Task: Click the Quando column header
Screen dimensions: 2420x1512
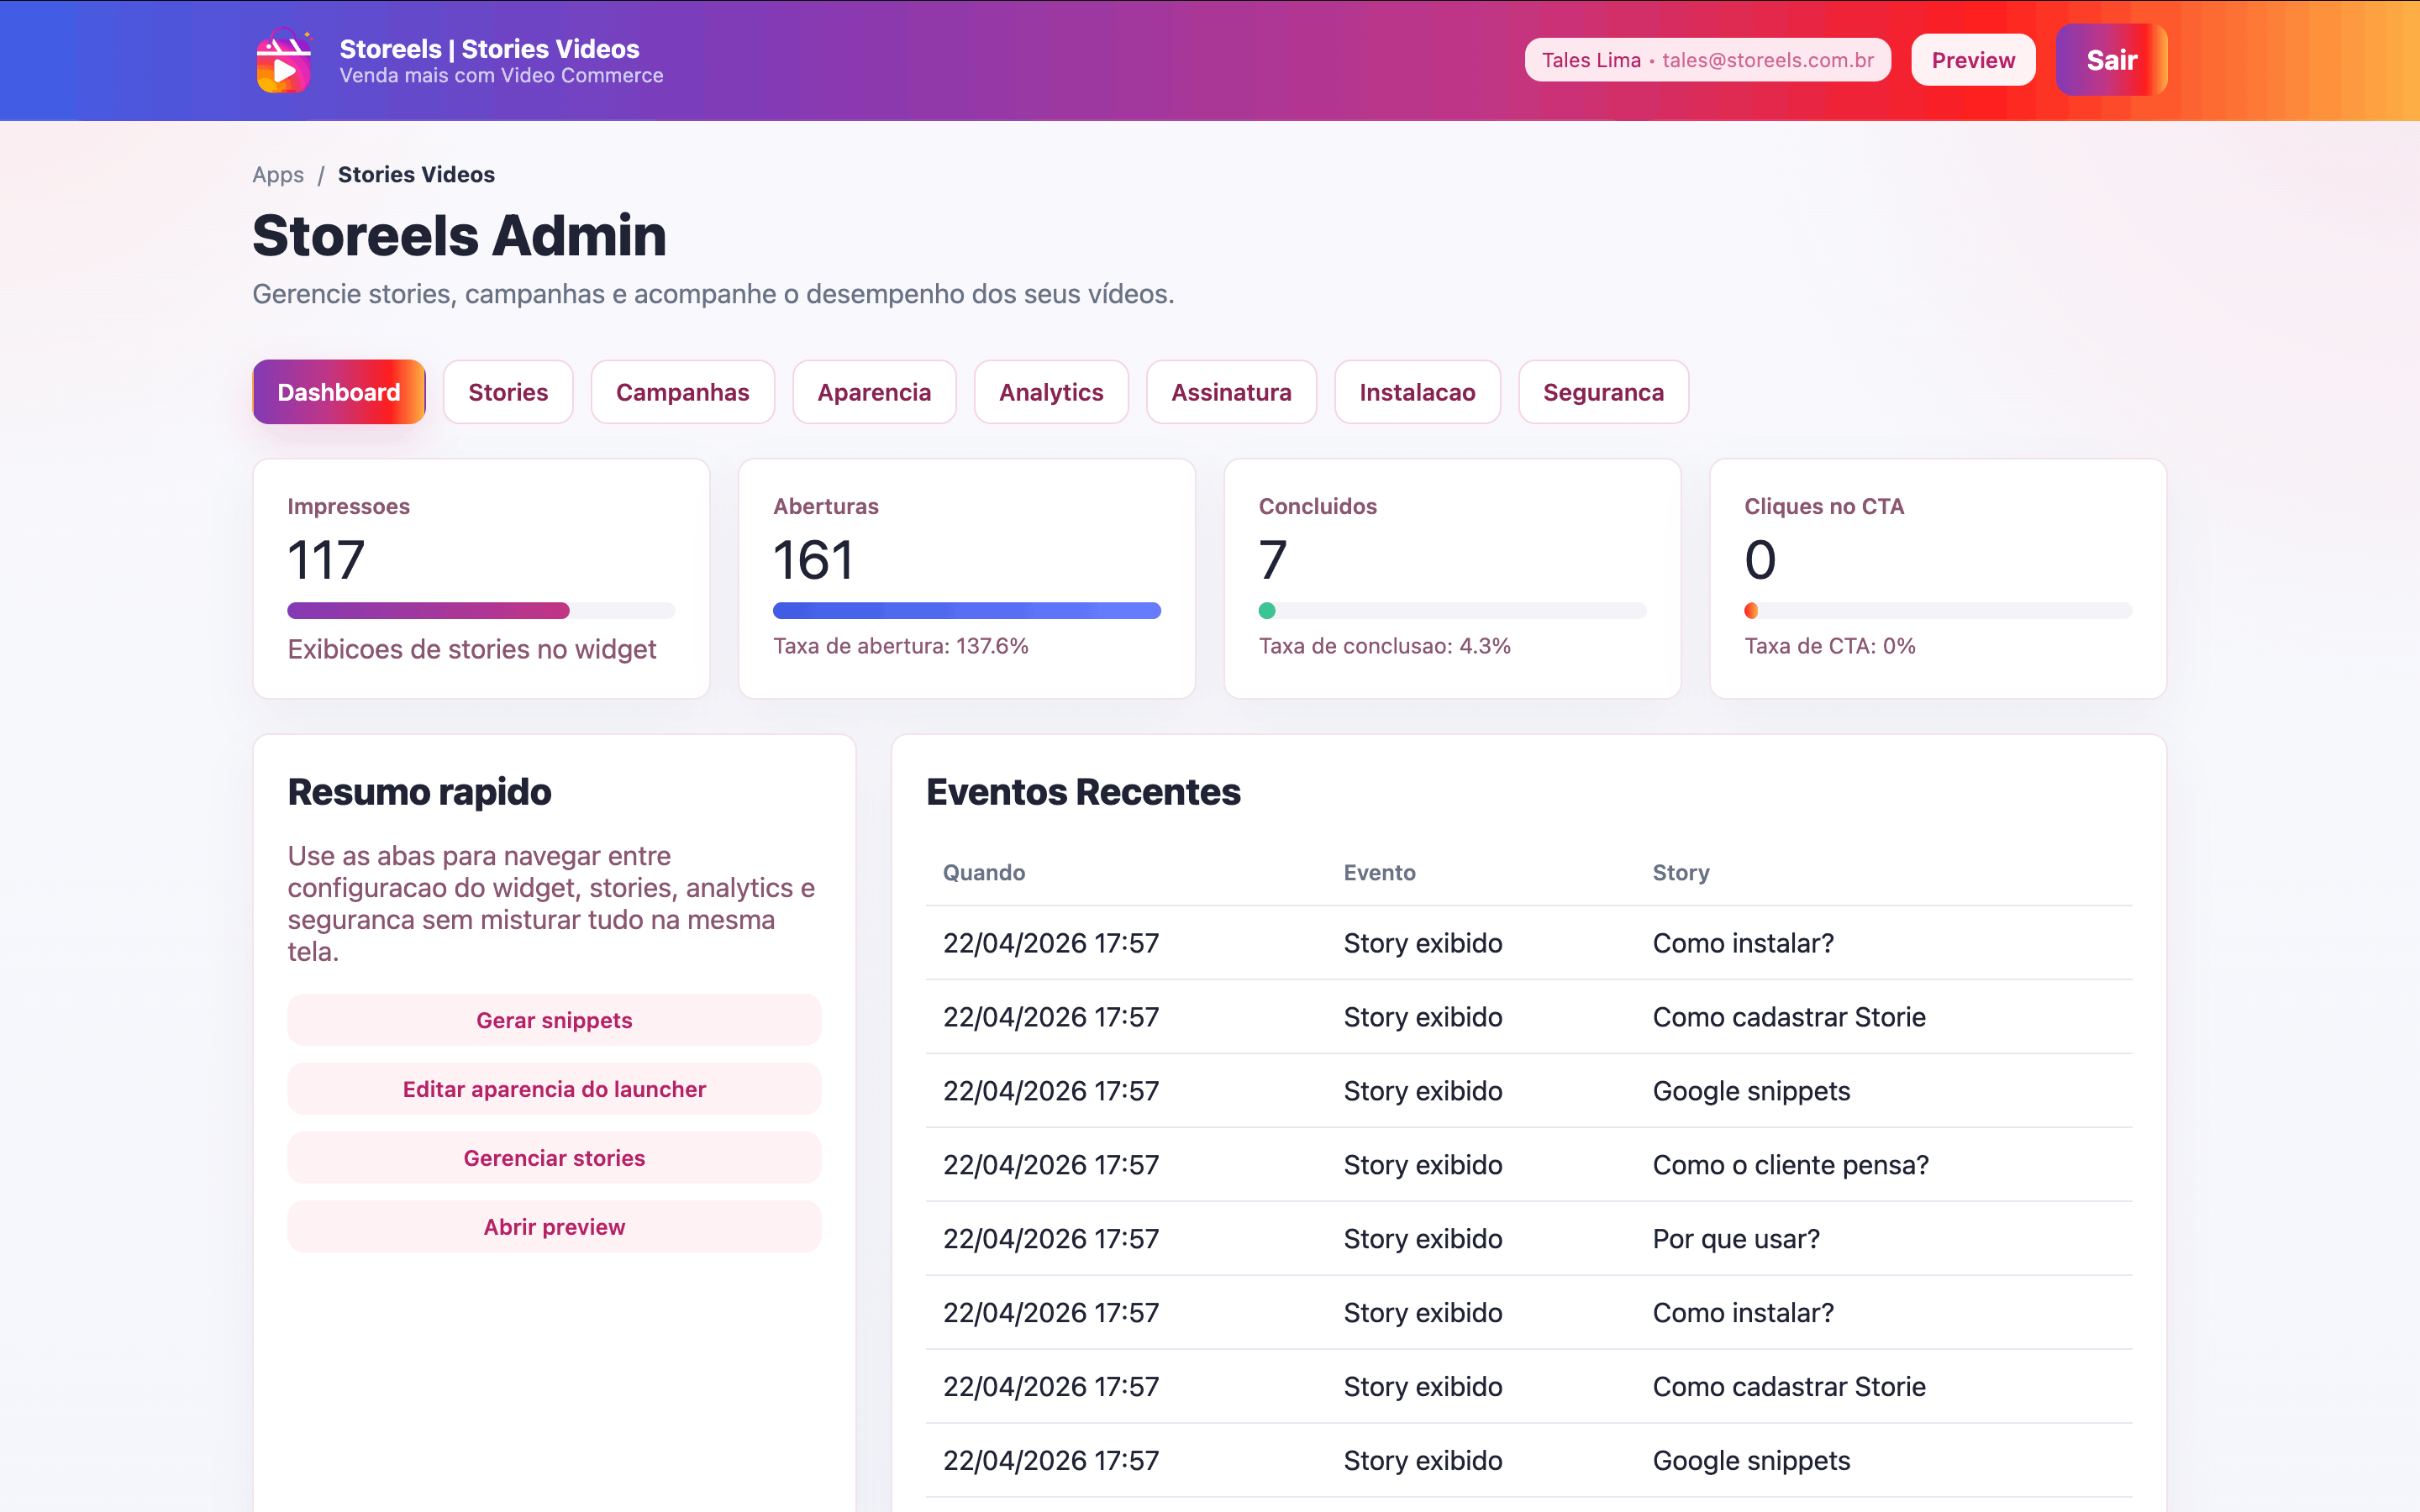Action: [984, 872]
